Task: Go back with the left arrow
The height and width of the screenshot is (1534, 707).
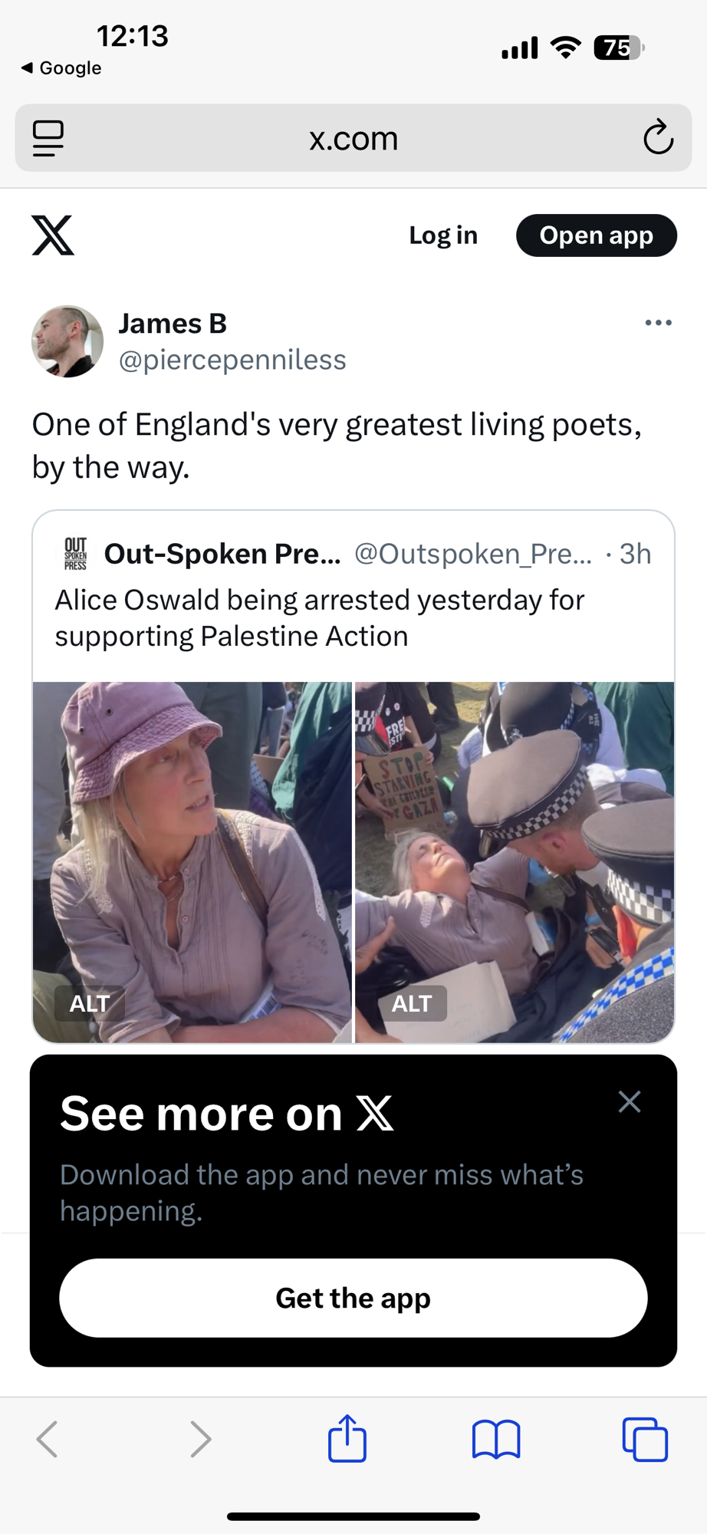Action: point(48,1439)
